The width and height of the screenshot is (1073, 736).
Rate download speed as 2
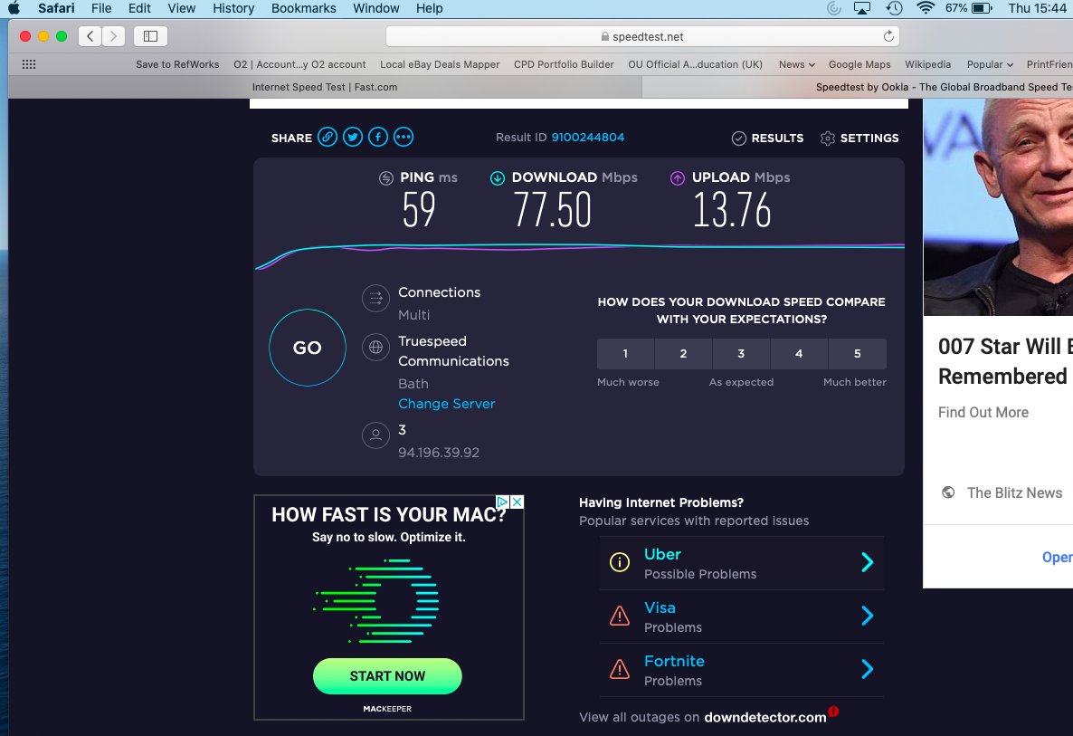pos(684,354)
